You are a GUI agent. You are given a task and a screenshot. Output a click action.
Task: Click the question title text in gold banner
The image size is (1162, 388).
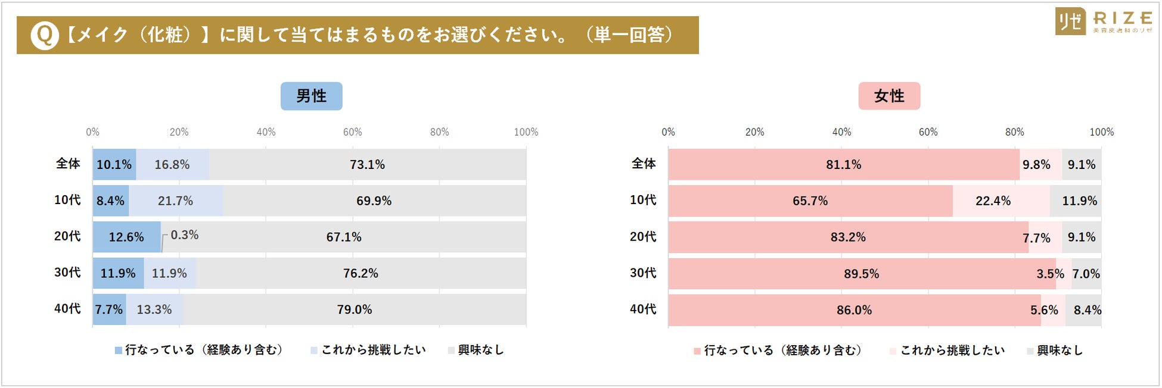(369, 35)
